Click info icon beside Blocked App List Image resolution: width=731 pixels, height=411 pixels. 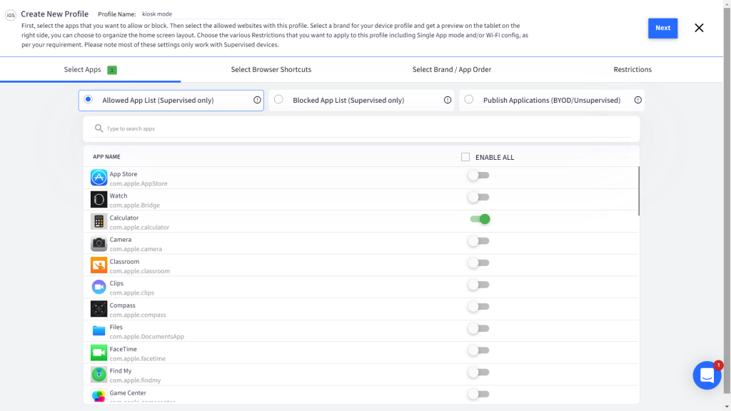click(448, 101)
